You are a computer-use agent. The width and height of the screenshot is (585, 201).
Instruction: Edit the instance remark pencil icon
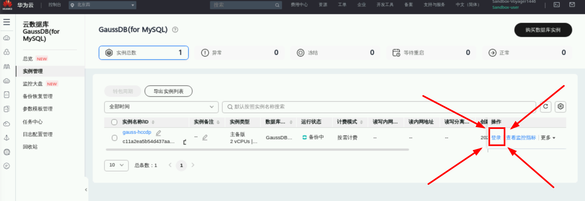click(x=205, y=137)
